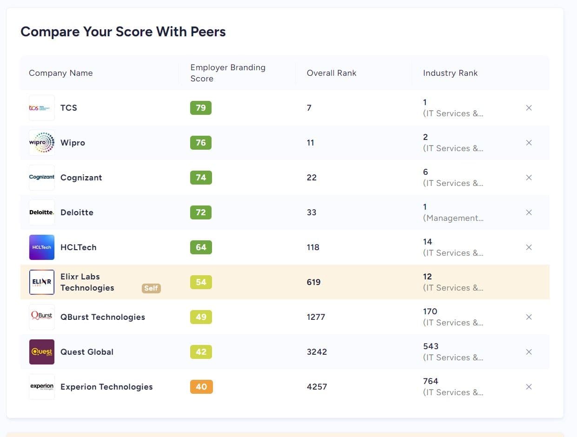Open Deloitte company name link
577x437 pixels.
(77, 212)
